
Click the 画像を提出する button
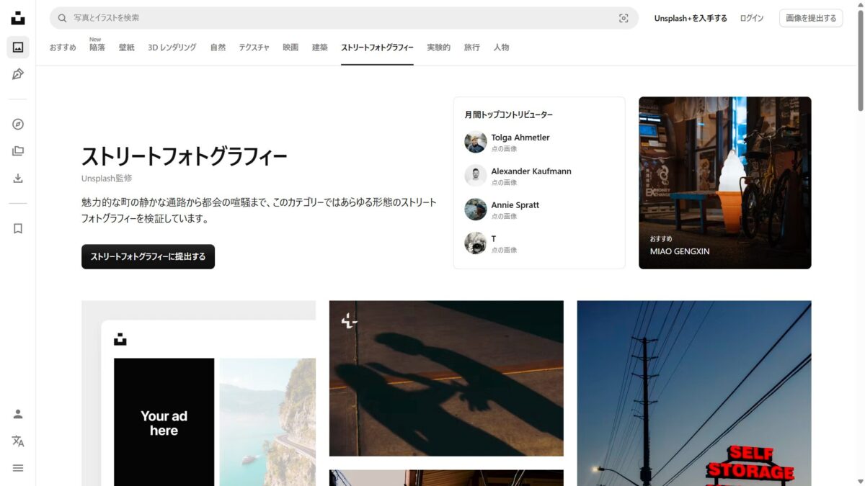(x=811, y=18)
